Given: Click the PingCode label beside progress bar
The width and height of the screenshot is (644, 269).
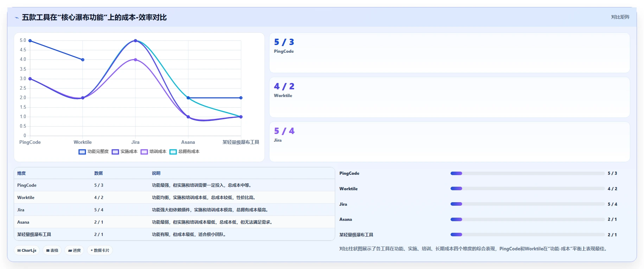Looking at the screenshot, I should pos(349,173).
